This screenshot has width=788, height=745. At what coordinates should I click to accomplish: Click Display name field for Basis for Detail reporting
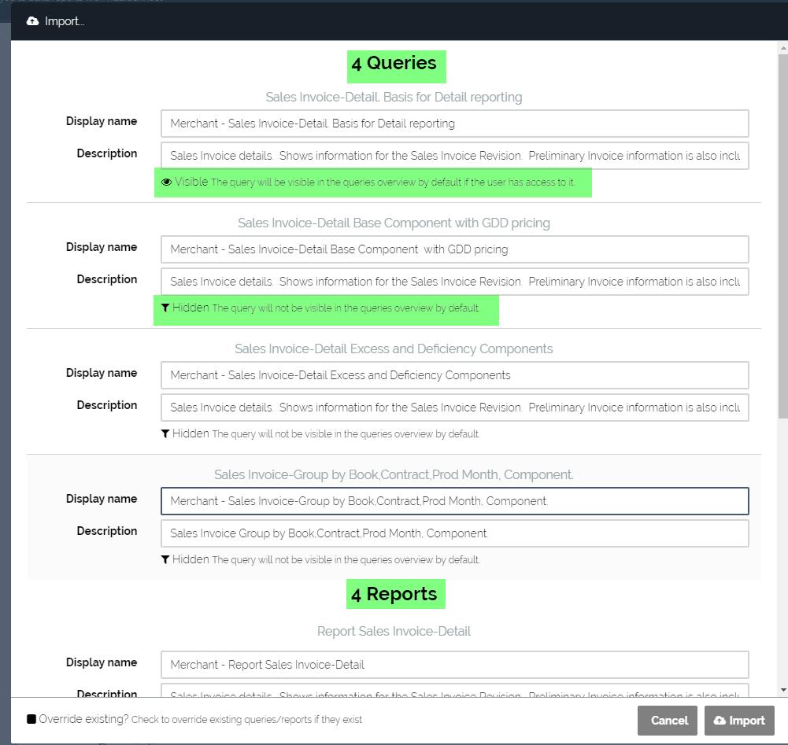(454, 124)
